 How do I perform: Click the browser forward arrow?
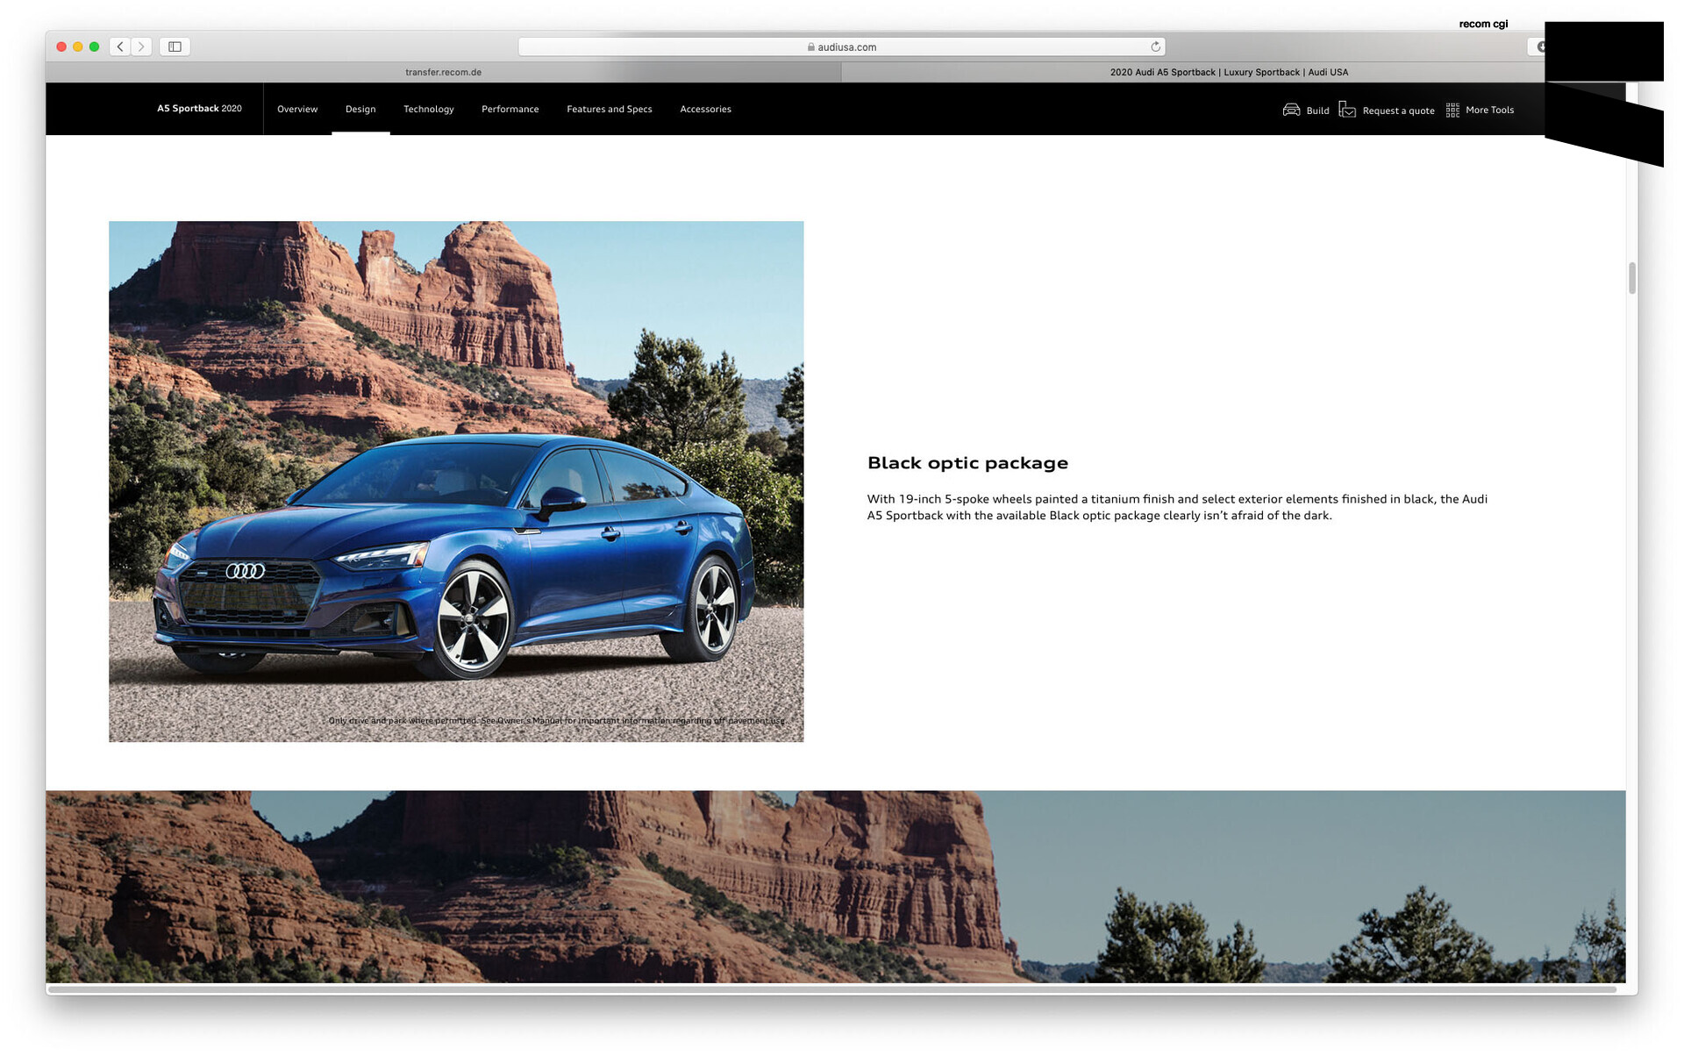tap(141, 46)
